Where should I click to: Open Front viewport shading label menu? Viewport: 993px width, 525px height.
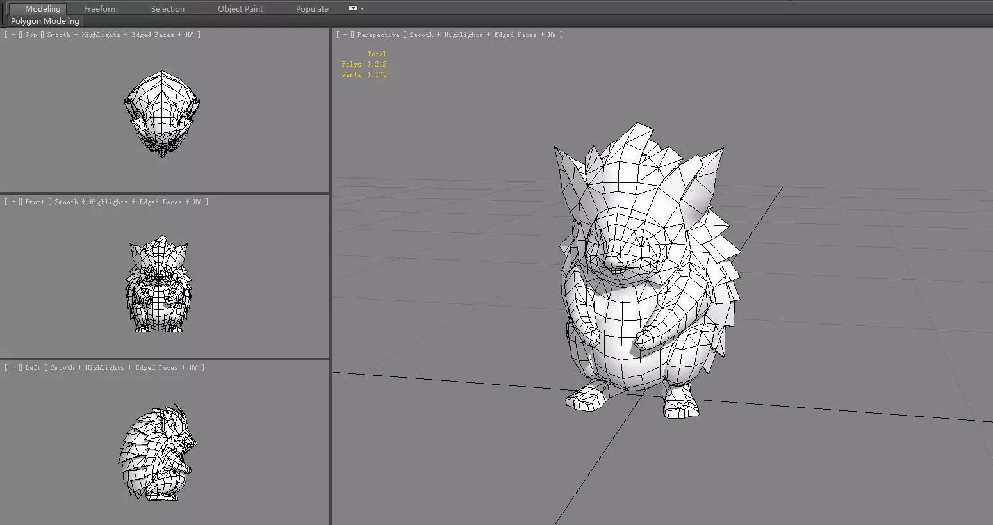coord(127,202)
